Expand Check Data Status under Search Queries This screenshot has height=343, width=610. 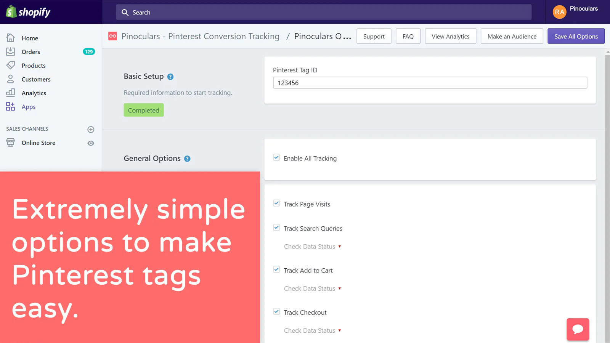tap(312, 247)
